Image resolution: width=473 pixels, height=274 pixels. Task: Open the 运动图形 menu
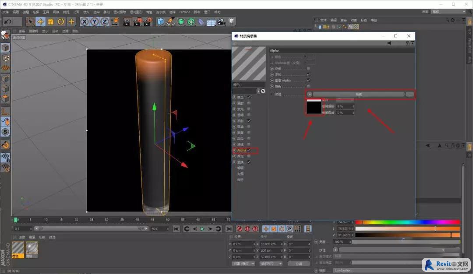(x=136, y=12)
